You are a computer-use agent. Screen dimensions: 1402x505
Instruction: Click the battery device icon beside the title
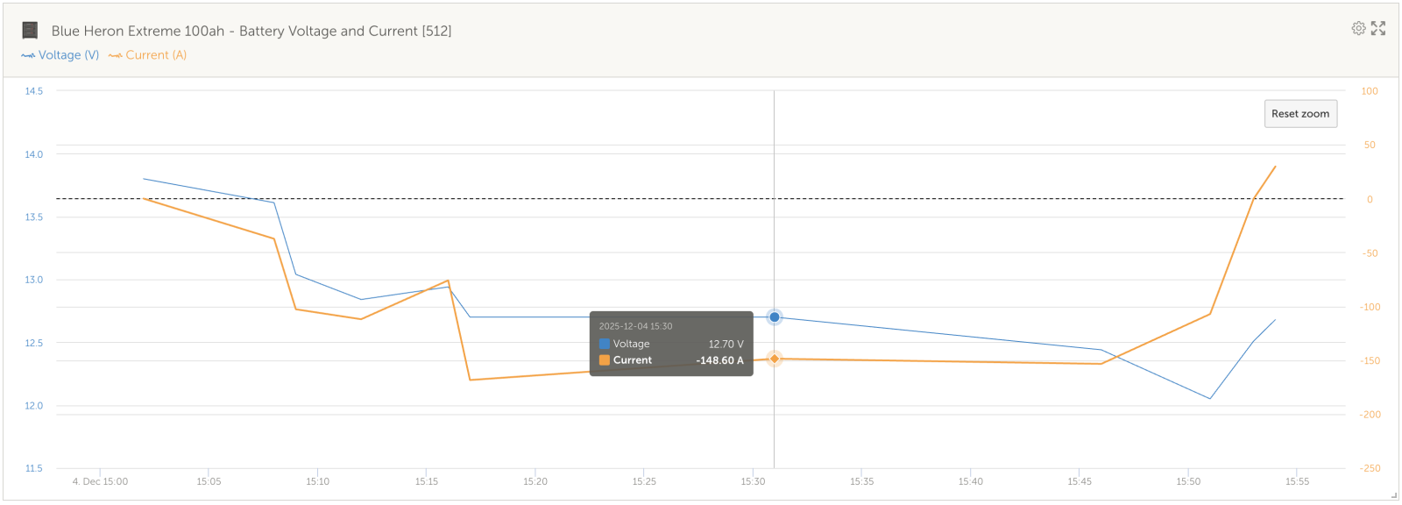click(30, 31)
